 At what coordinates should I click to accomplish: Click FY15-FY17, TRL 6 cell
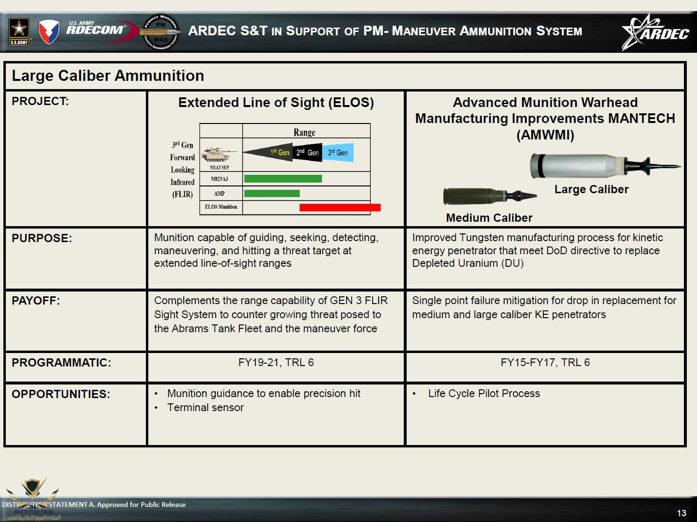[545, 363]
